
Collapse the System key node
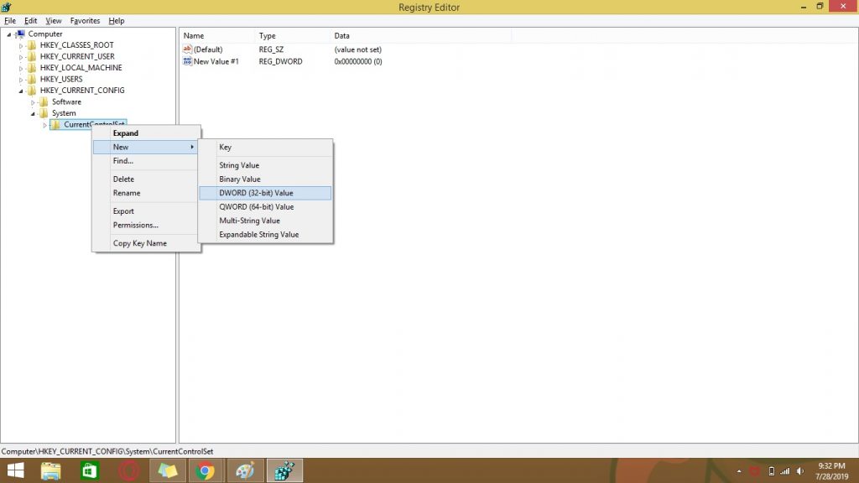33,114
